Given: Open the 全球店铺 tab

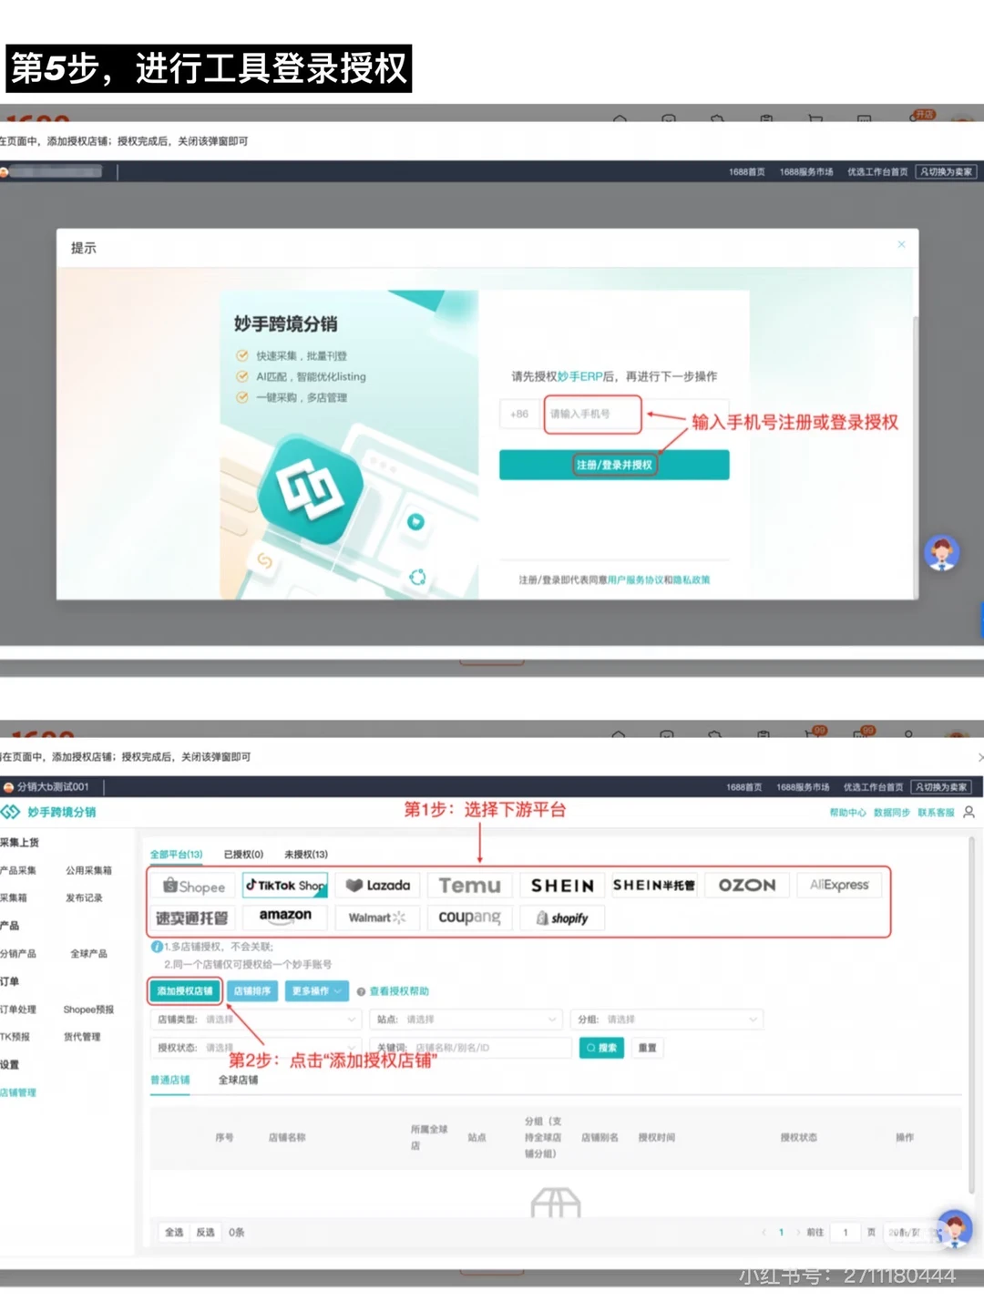Looking at the screenshot, I should tap(238, 1080).
